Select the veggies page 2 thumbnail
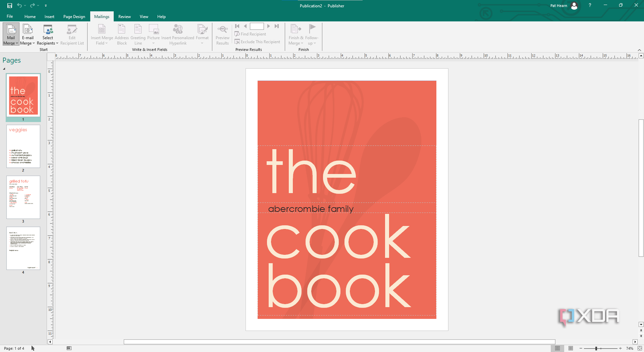The height and width of the screenshot is (352, 644). tap(23, 146)
